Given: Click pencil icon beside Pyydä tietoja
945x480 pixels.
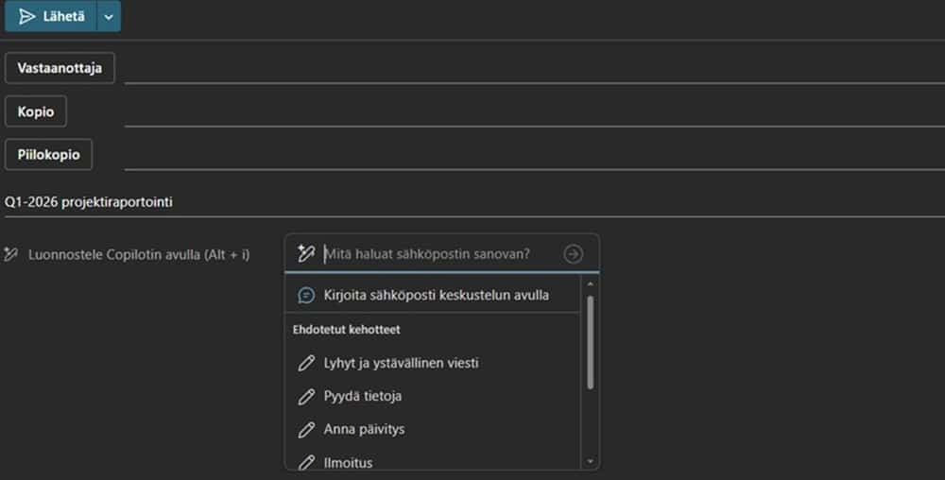Looking at the screenshot, I should click(306, 396).
